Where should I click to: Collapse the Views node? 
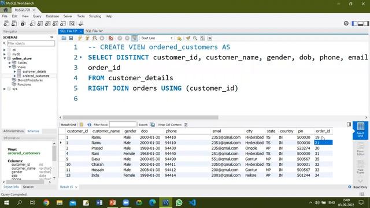(10, 67)
